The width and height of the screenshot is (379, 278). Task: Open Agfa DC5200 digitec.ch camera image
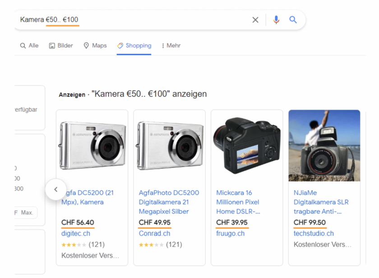coord(92,146)
